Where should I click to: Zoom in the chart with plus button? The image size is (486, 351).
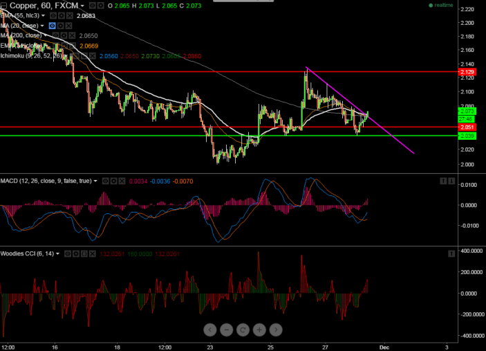click(259, 330)
